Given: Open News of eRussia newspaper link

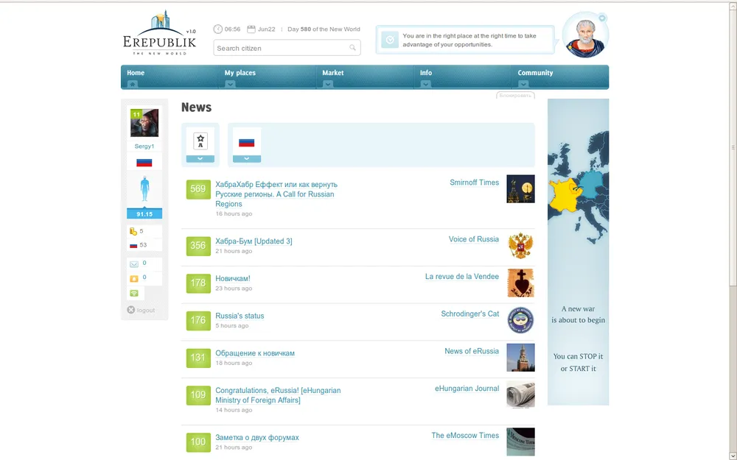Looking at the screenshot, I should 472,351.
